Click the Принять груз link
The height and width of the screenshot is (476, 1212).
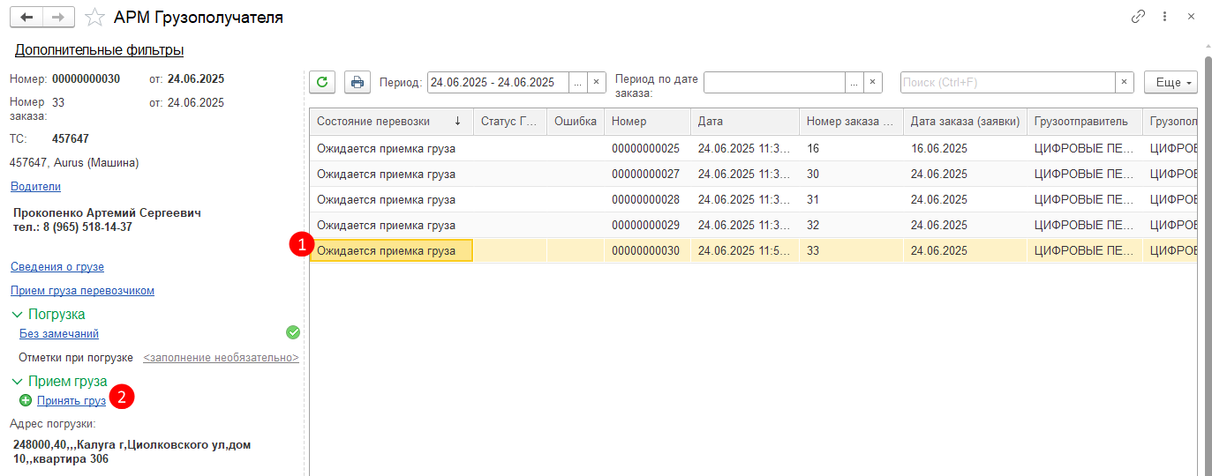pyautogui.click(x=72, y=401)
